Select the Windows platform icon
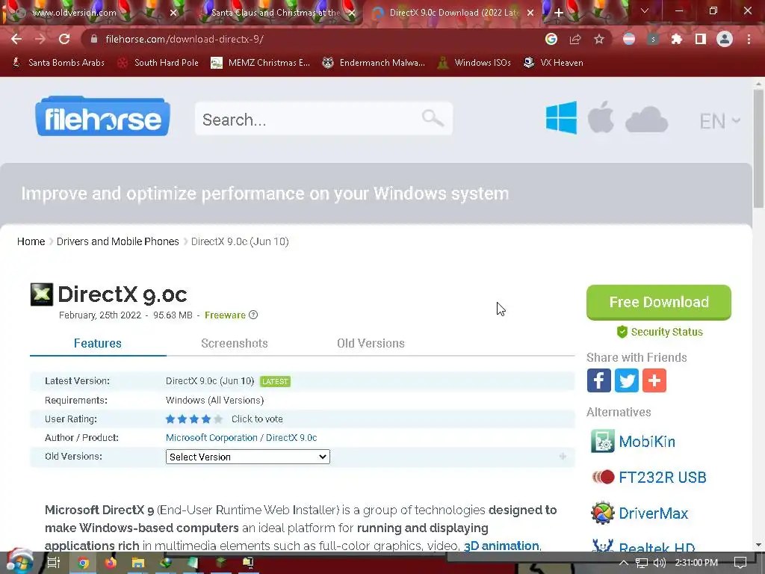 [x=561, y=117]
